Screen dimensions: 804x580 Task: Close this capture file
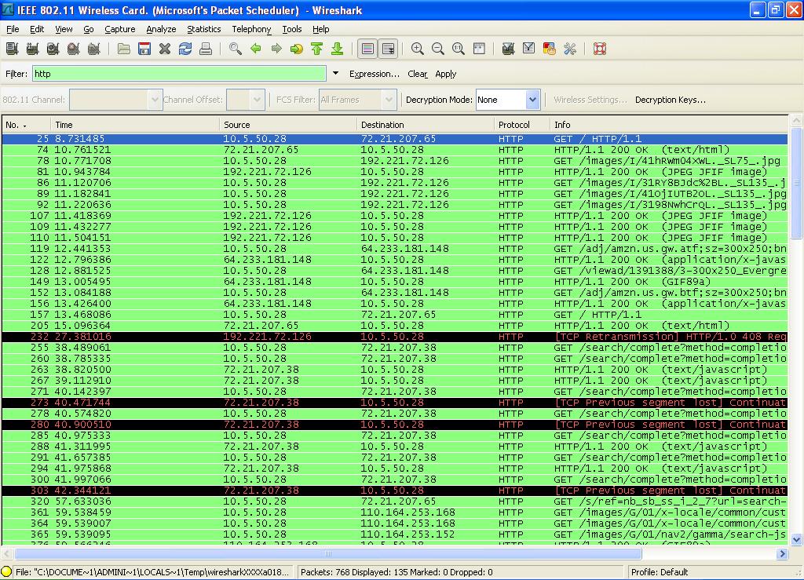coord(165,49)
